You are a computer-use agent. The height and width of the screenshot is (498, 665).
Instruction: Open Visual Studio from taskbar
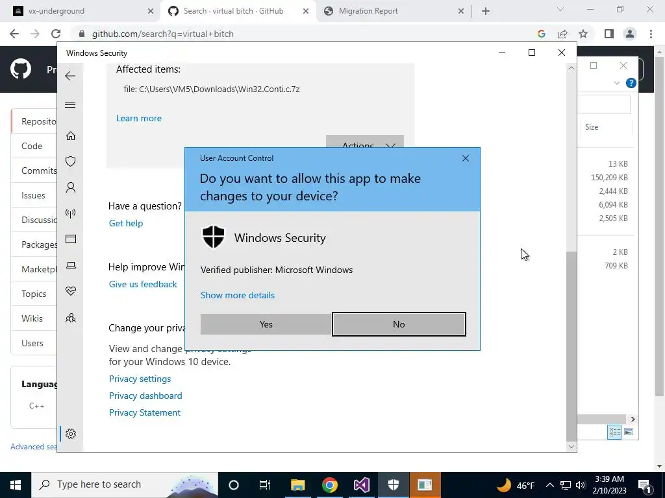(x=361, y=485)
